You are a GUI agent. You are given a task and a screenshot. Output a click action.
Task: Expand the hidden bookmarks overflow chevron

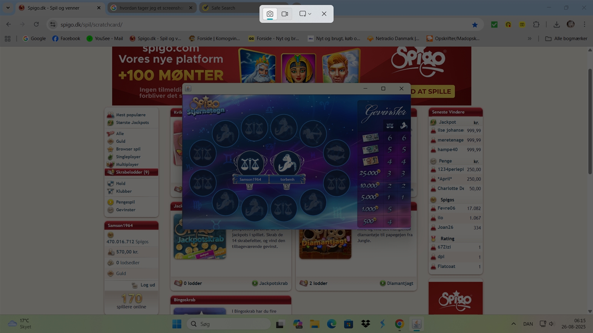[x=530, y=38]
